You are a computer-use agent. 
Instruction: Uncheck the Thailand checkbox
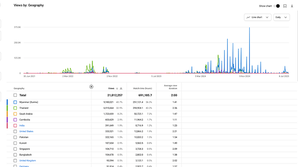15,108
